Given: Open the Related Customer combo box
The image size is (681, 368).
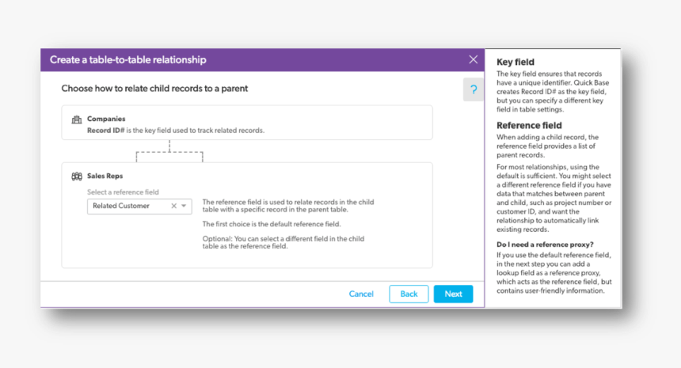Looking at the screenshot, I should point(139,206).
